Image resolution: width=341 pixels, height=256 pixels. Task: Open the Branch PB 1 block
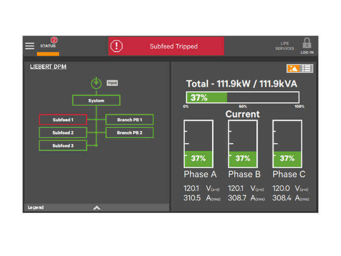(x=130, y=120)
